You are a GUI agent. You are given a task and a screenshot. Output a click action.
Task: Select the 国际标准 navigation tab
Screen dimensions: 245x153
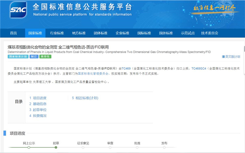click(144, 33)
